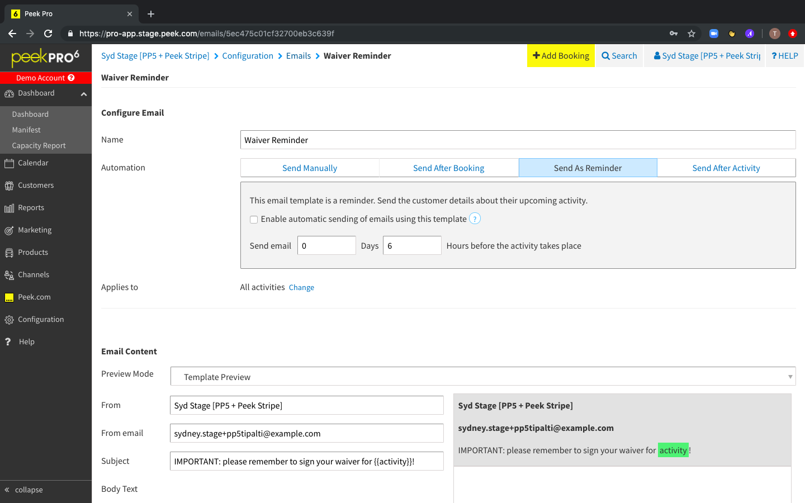Image resolution: width=805 pixels, height=503 pixels.
Task: Click the Add Booking button
Action: (x=561, y=56)
